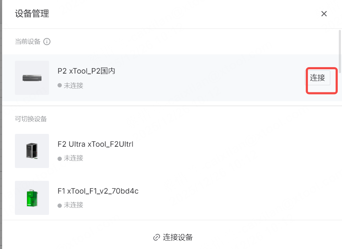The height and width of the screenshot is (249, 342).
Task: Open the 连接设备 text link
Action: tap(178, 237)
